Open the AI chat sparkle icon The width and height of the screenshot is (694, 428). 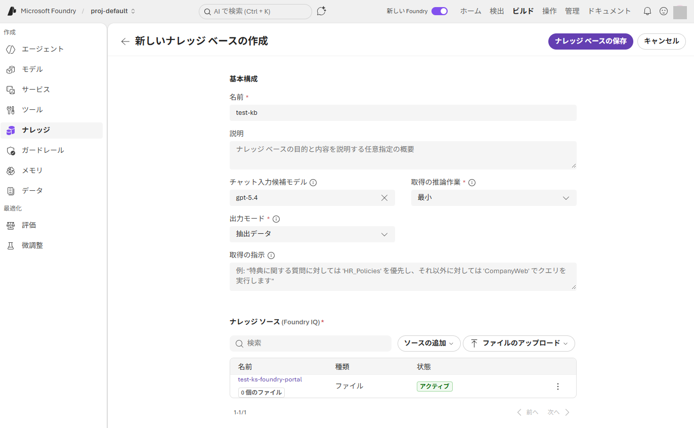click(x=321, y=11)
